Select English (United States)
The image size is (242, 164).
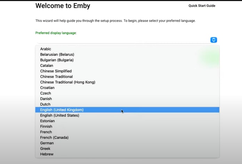click(x=127, y=115)
